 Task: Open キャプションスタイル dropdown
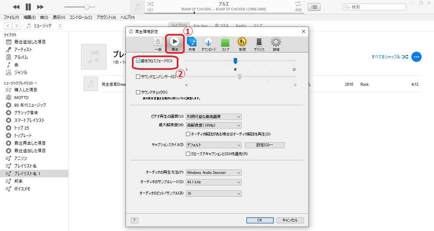click(x=214, y=145)
